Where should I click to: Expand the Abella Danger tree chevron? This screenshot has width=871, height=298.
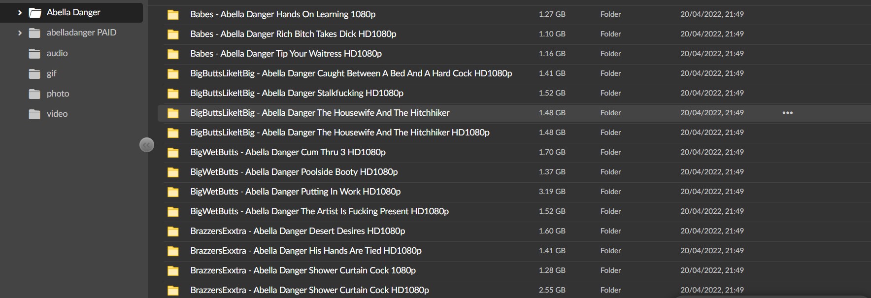click(x=20, y=13)
